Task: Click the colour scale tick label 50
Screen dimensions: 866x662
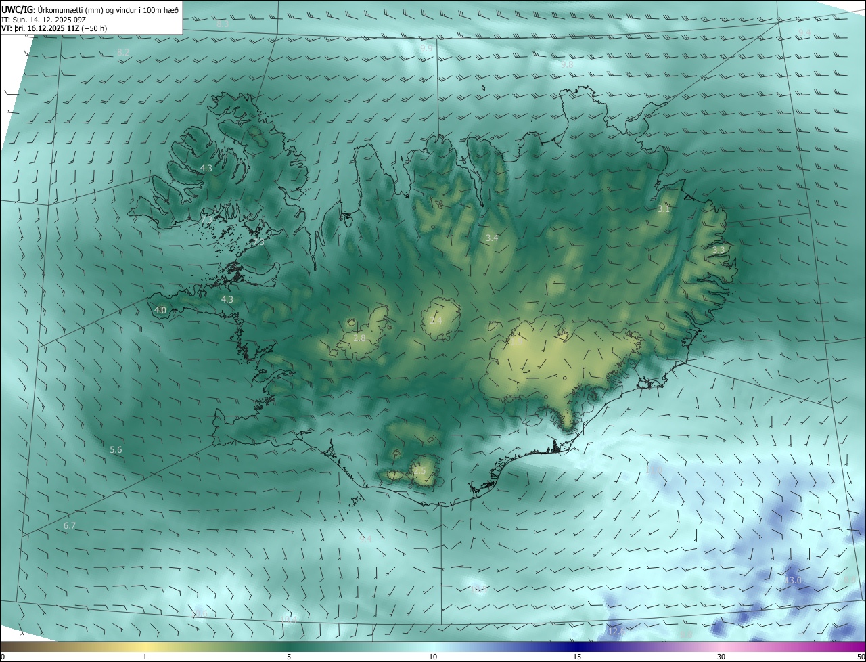Action: coord(861,657)
